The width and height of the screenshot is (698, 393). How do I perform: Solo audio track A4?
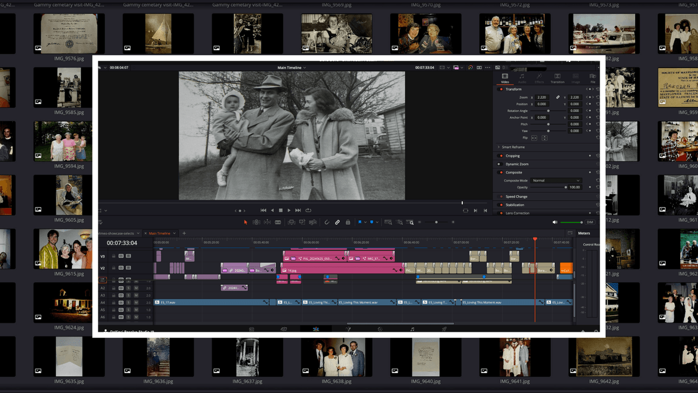coord(129,303)
